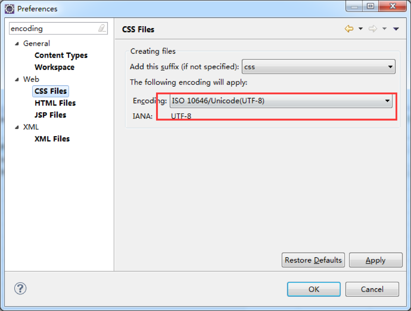Viewport: 411px width, 311px height.
Task: Select Workspace preference page
Action: pyautogui.click(x=54, y=67)
